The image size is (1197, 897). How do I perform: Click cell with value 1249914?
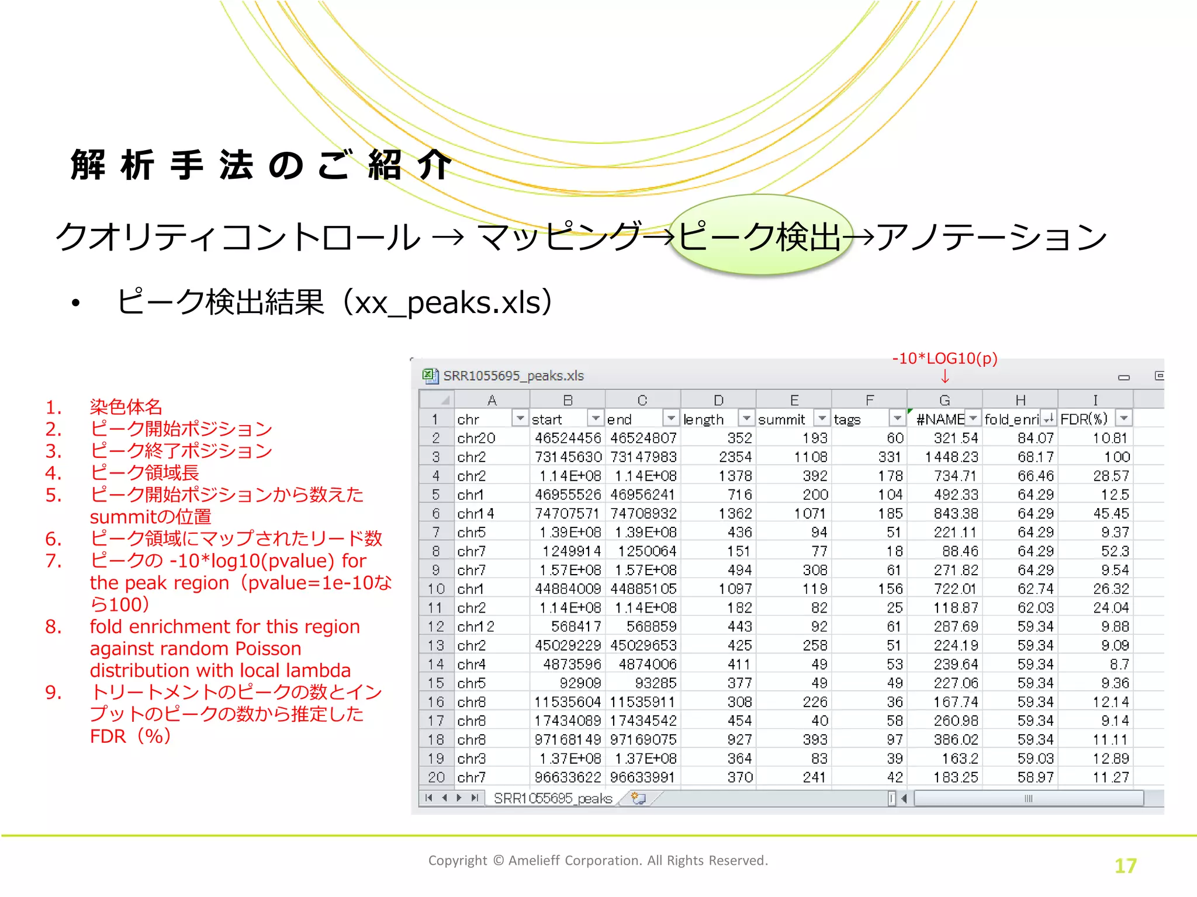(x=567, y=551)
